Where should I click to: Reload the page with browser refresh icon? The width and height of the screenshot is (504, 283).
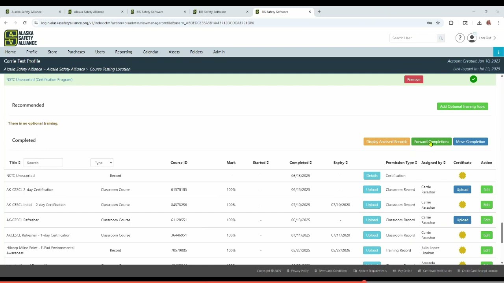(24, 23)
